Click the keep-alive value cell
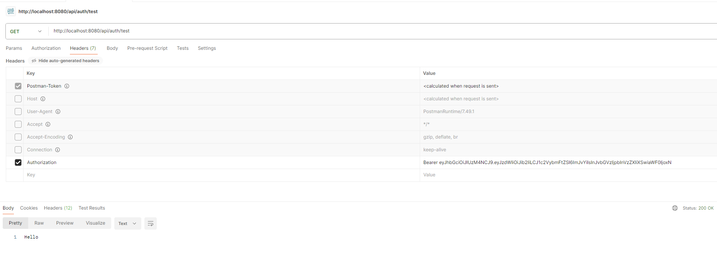 [568, 150]
